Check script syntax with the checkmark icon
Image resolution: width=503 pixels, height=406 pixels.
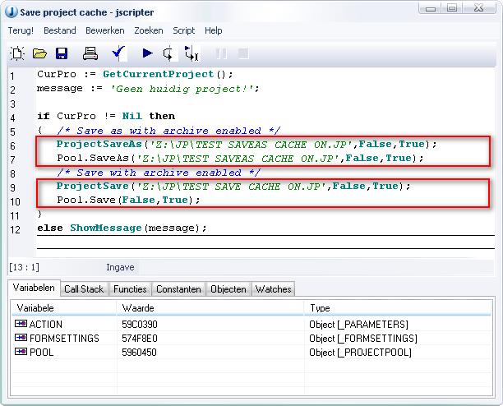pos(119,53)
